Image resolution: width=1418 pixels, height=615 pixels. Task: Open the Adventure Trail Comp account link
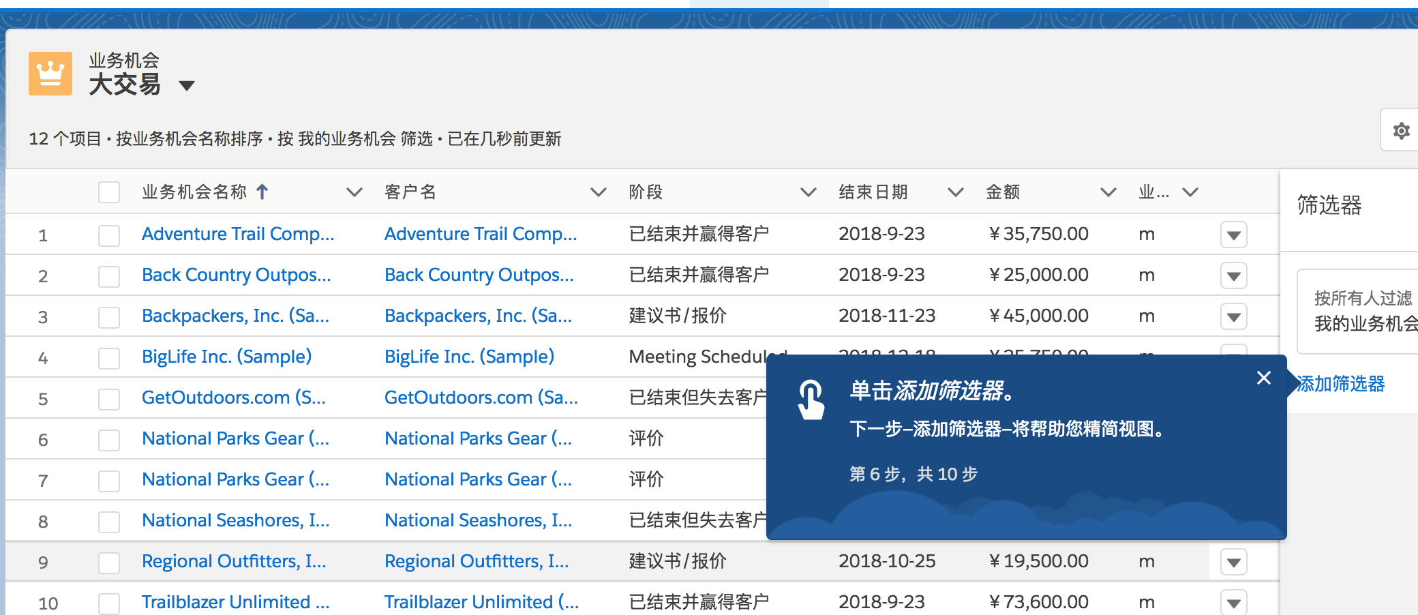point(481,234)
